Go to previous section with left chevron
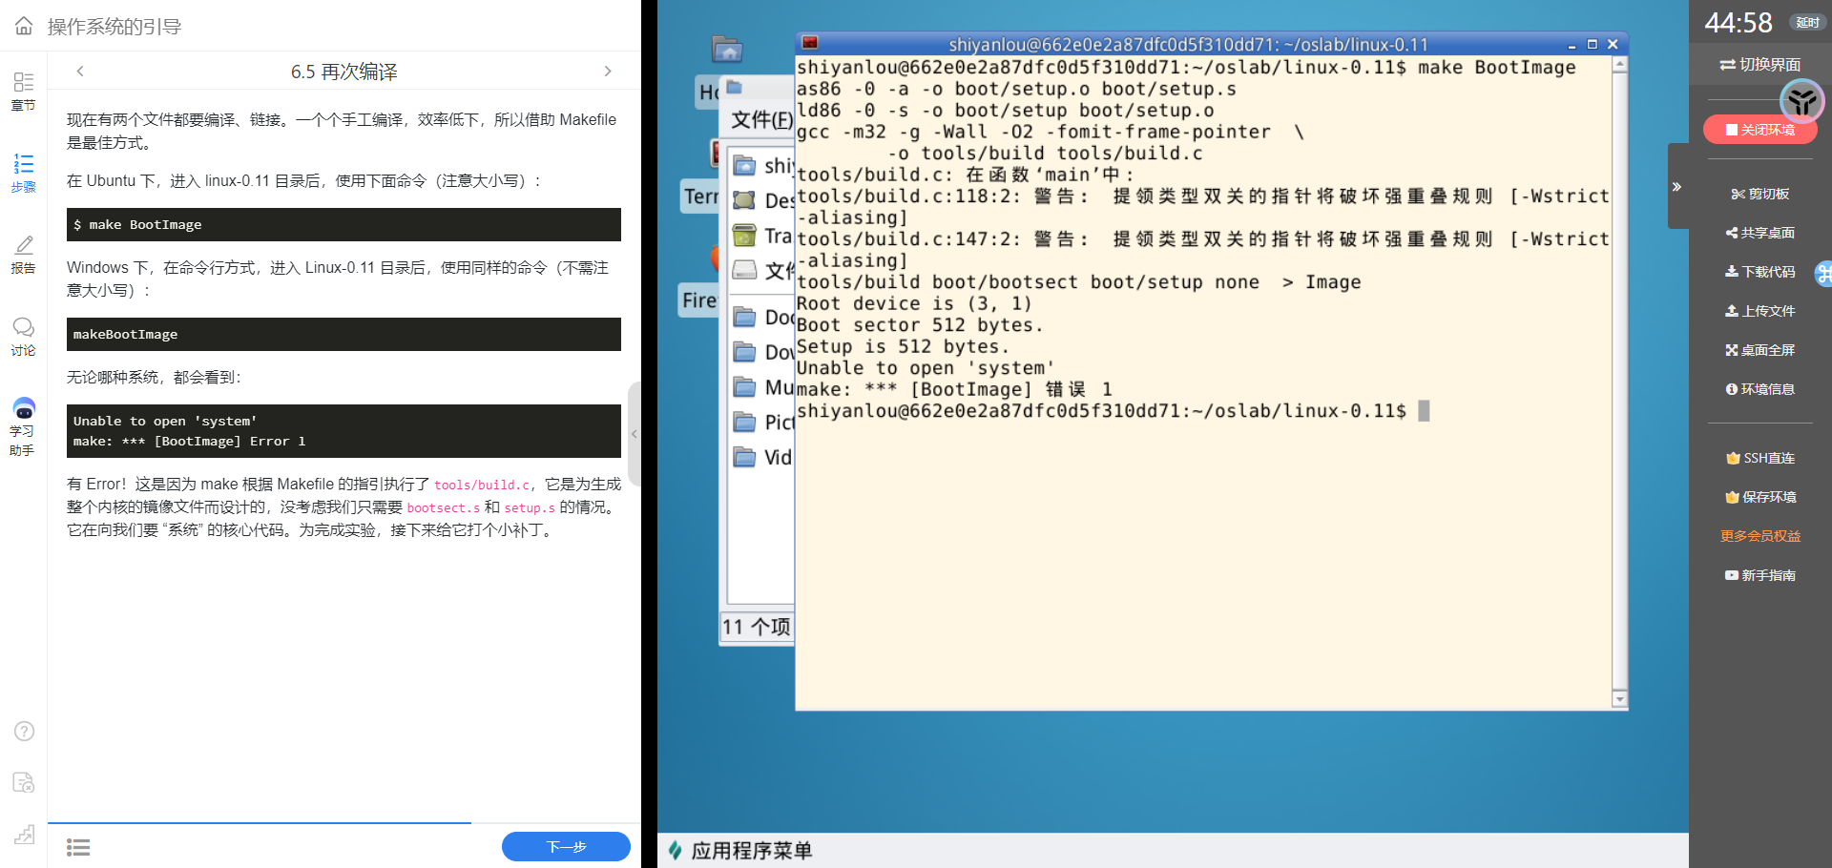 pos(80,72)
